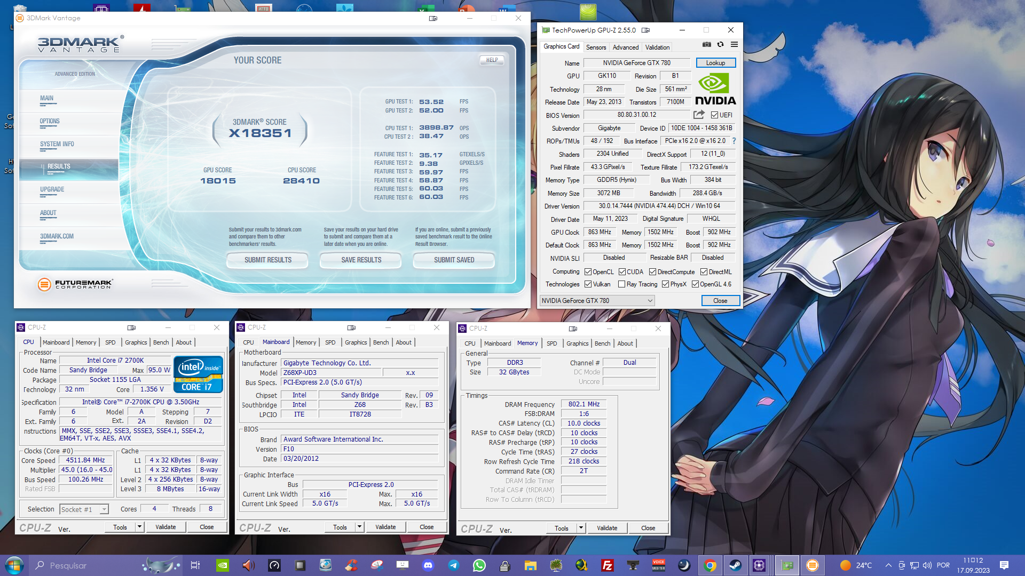Toggle the UEFI checkbox in GPU-Z
This screenshot has height=576, width=1025.
click(715, 115)
